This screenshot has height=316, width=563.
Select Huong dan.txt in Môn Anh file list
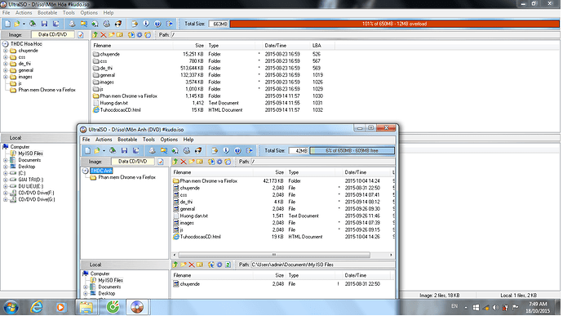pyautogui.click(x=194, y=216)
